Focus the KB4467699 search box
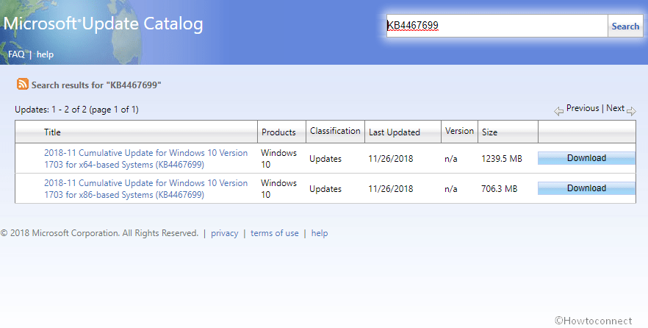 click(x=497, y=26)
